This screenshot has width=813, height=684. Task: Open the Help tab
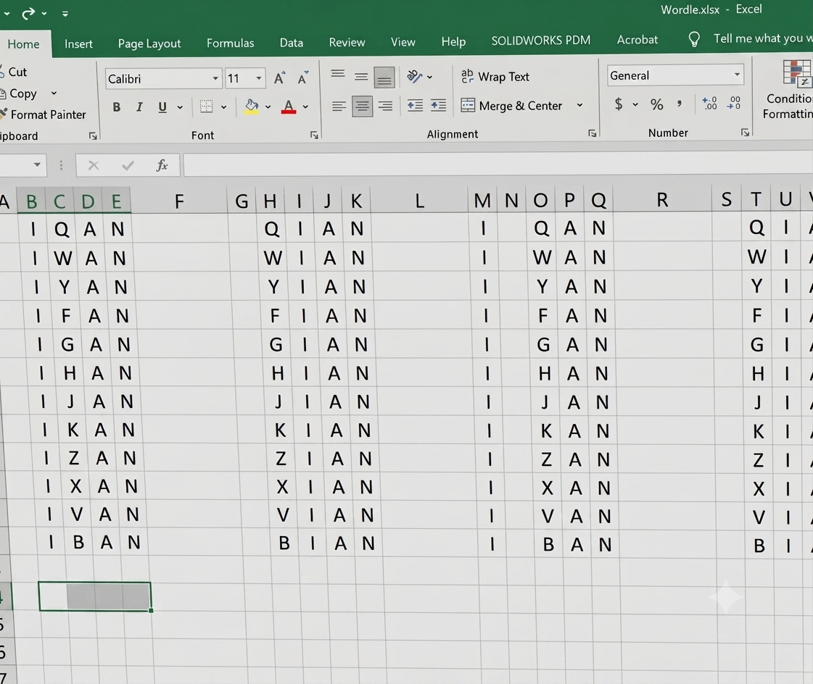[x=453, y=41]
